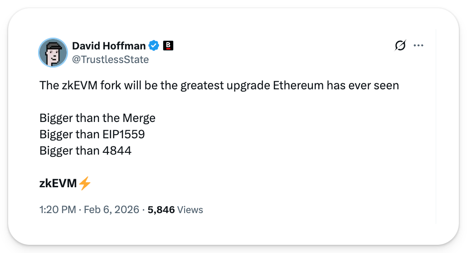This screenshot has height=253, width=467.
Task: Open the @TrustlessState handle link
Action: (110, 59)
